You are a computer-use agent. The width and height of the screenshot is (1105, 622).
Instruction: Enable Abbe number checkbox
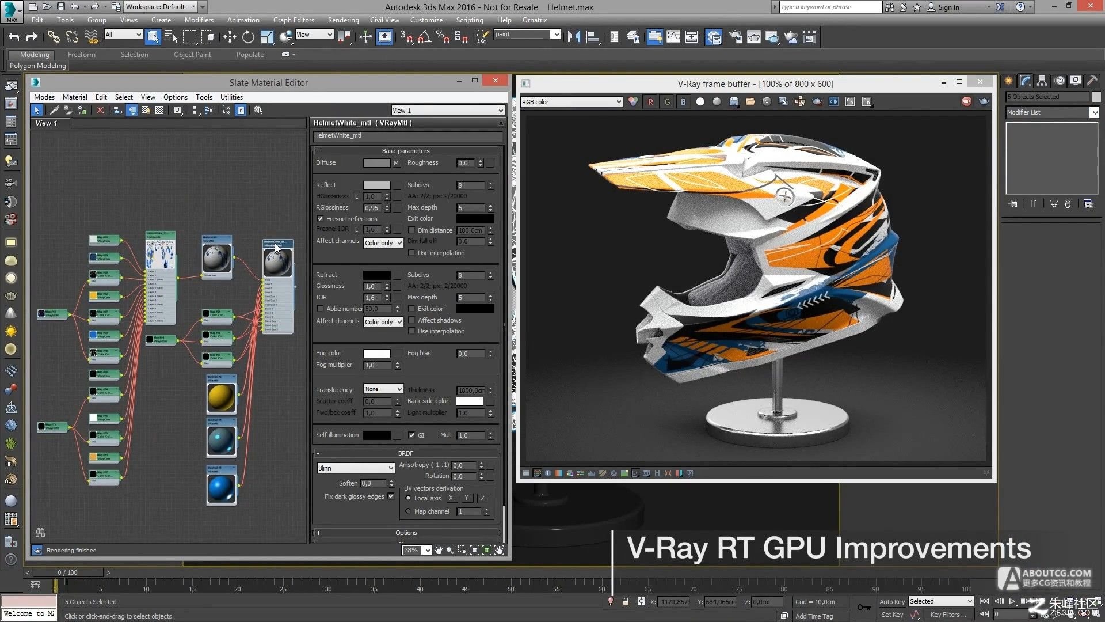320,309
